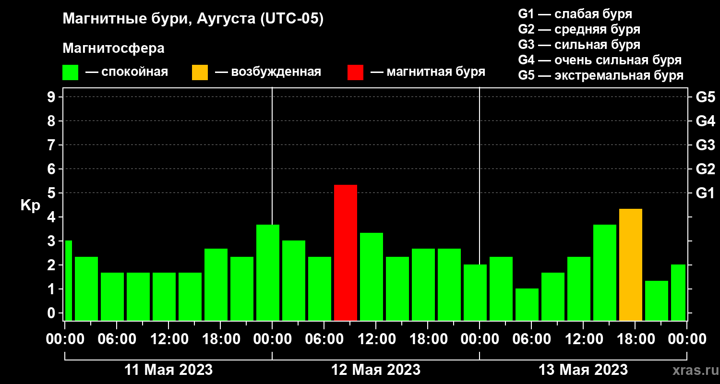Click the 'G1 — слабая буря' legend line
This screenshot has height=384, width=720.
[x=575, y=14]
